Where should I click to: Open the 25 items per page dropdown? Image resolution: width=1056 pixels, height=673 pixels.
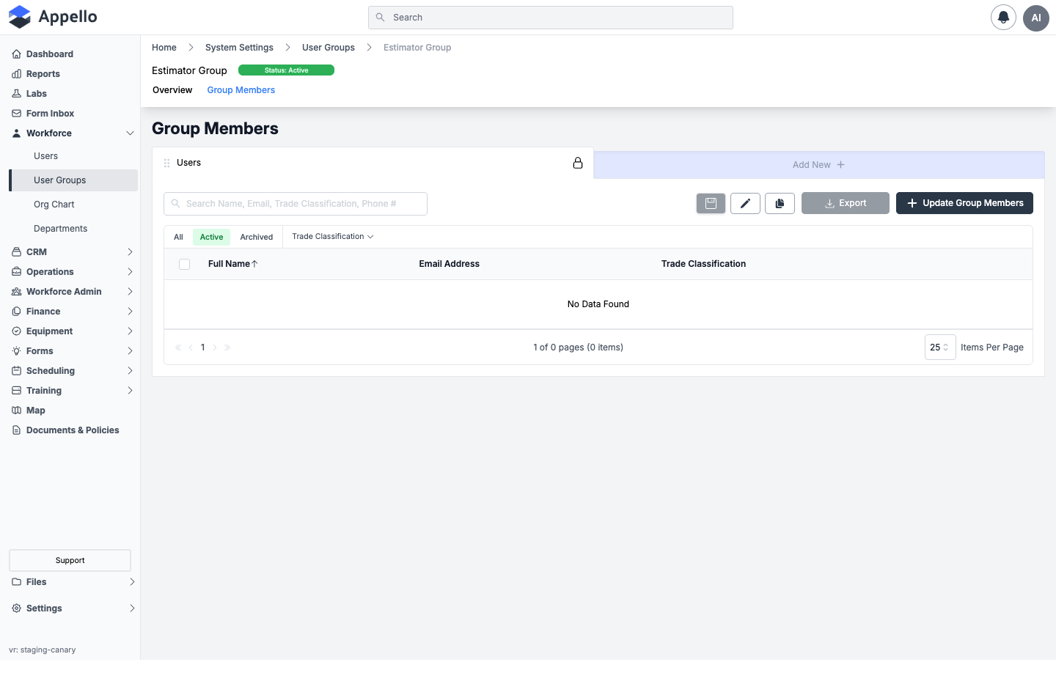point(940,347)
